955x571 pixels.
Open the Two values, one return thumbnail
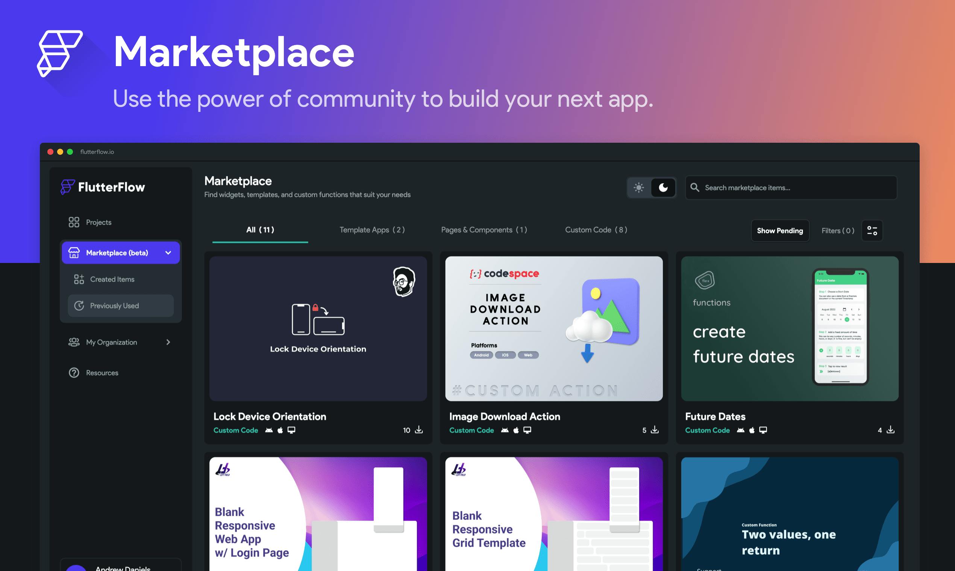point(790,514)
